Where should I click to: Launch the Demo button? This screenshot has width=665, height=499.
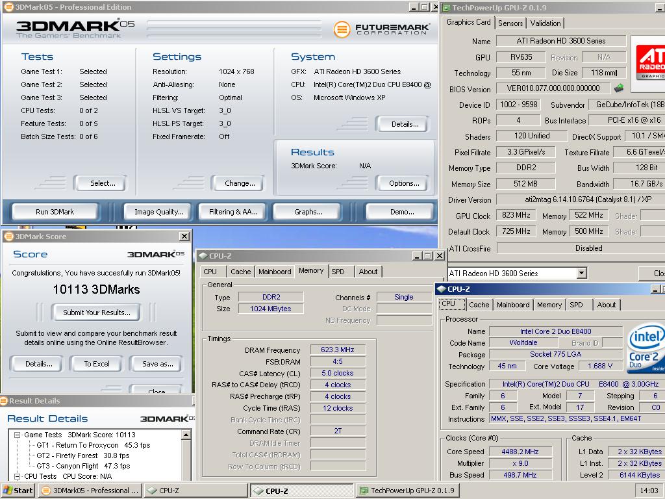point(401,212)
